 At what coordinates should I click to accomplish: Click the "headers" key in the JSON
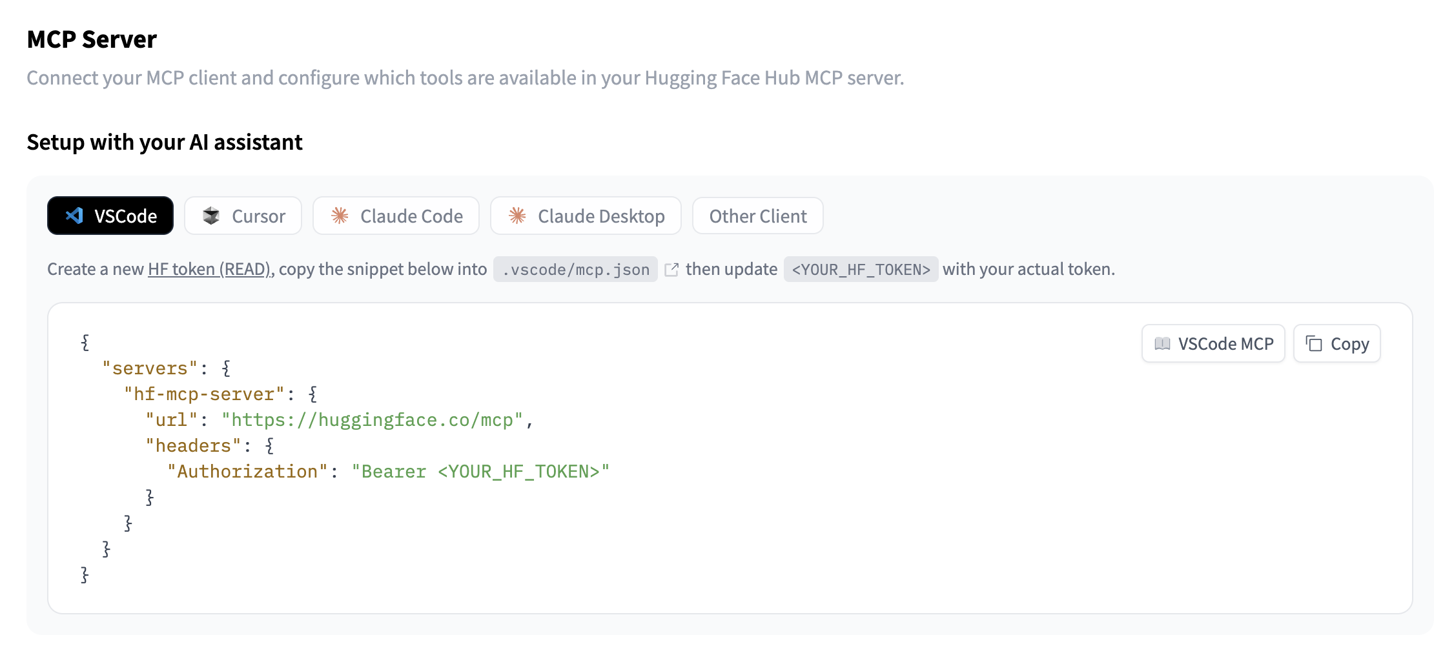click(x=193, y=446)
